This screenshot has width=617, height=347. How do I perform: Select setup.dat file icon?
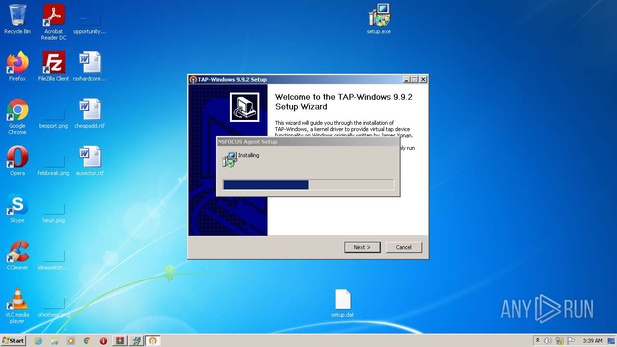[x=343, y=303]
